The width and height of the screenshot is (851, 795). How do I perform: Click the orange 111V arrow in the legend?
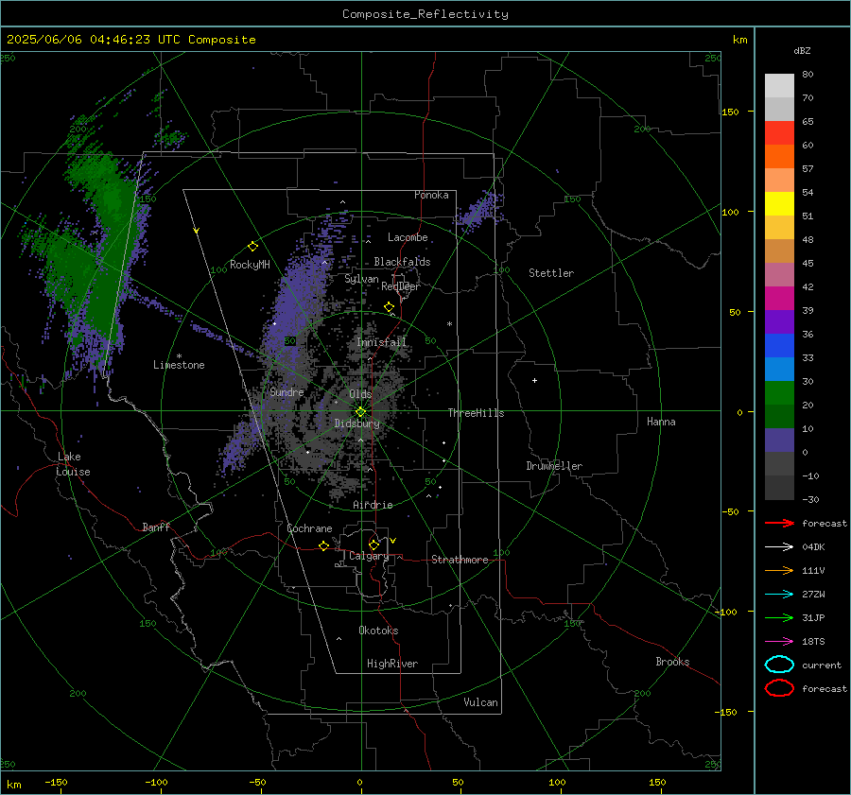click(779, 570)
